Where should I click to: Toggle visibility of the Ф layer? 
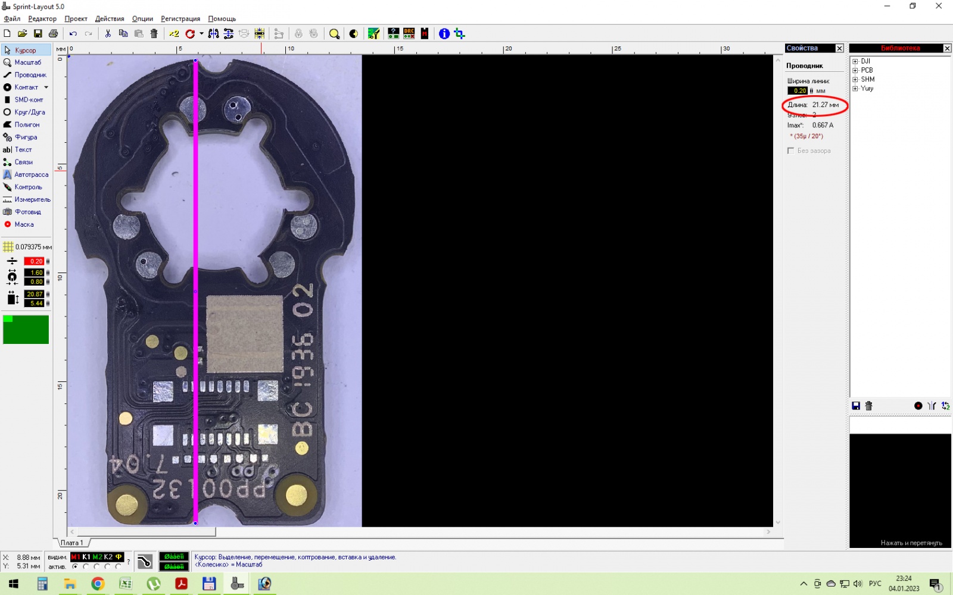tap(119, 557)
